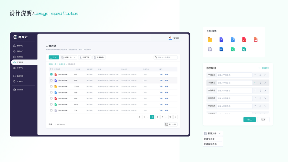Open 企业管理 in the sidebar

click(18, 90)
